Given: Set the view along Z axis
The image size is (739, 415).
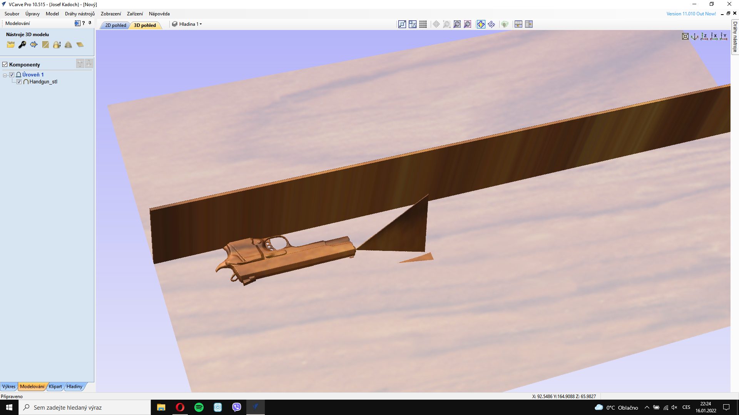Looking at the screenshot, I should (x=704, y=37).
